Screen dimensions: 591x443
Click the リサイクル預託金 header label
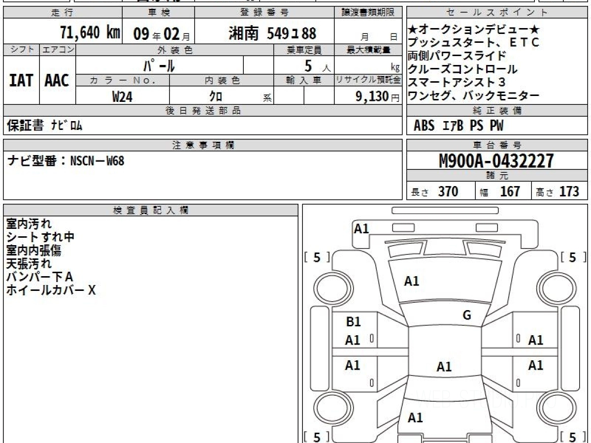[x=368, y=80]
